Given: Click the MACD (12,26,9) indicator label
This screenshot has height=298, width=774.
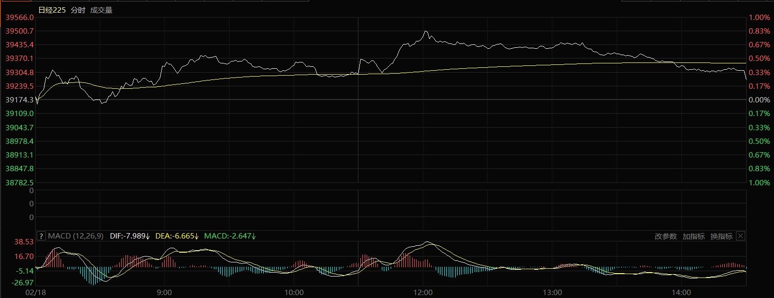Looking at the screenshot, I should point(76,236).
